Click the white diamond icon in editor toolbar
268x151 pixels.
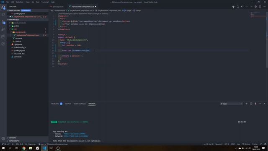tap(233, 7)
